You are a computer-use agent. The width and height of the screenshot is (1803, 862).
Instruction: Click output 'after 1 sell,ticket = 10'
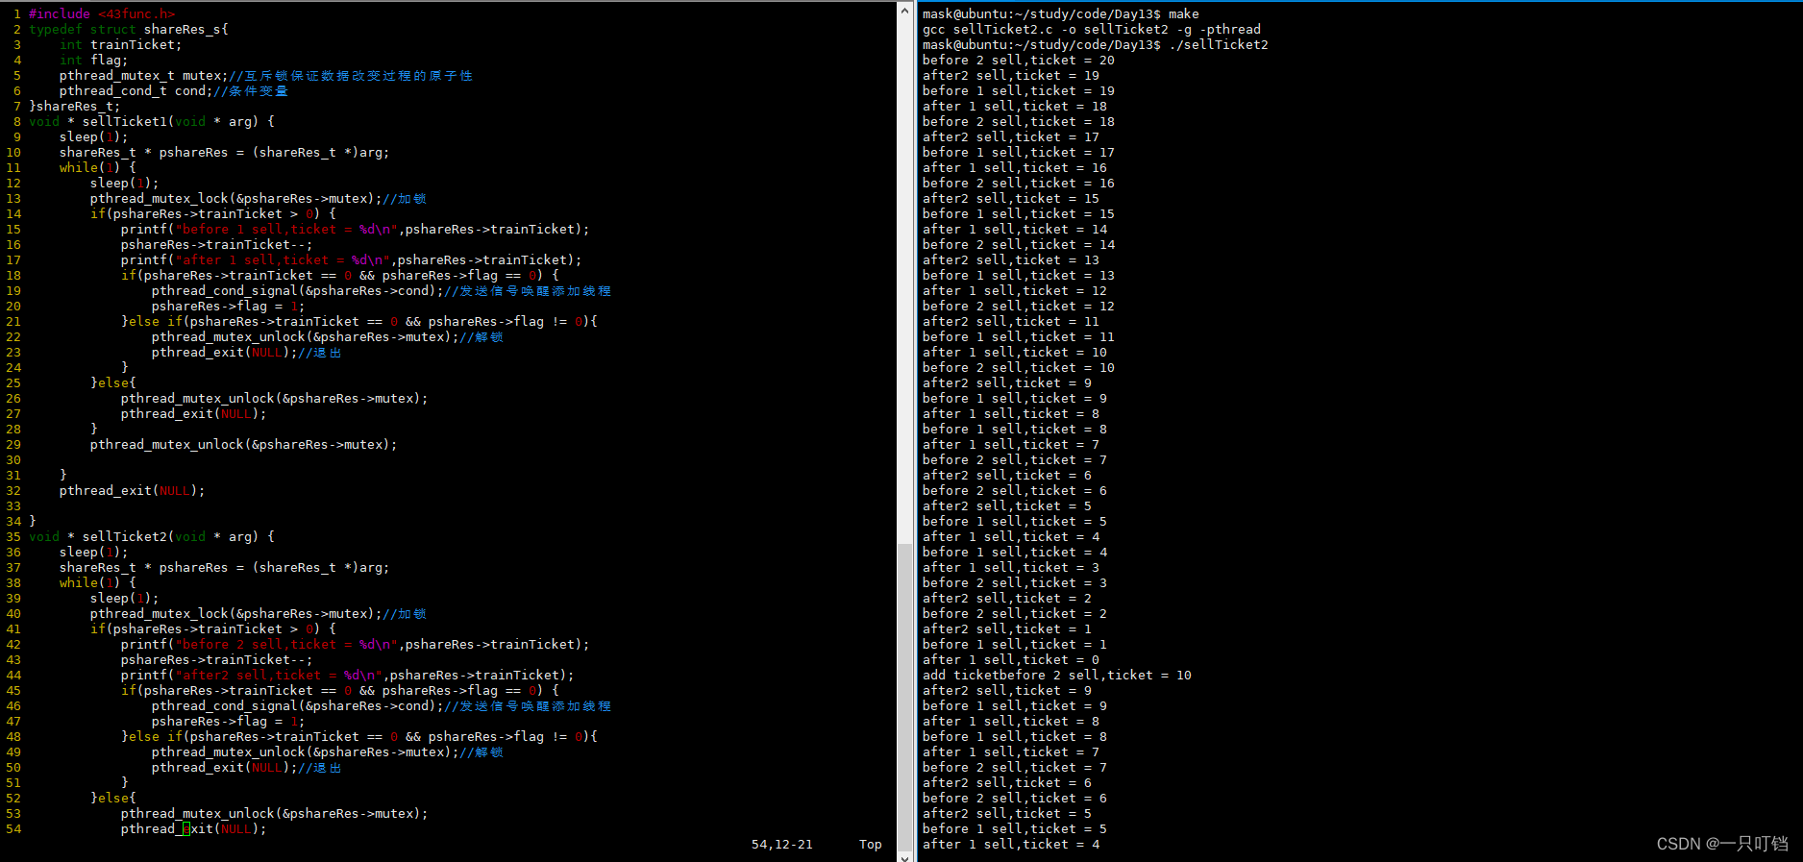pos(1015,352)
